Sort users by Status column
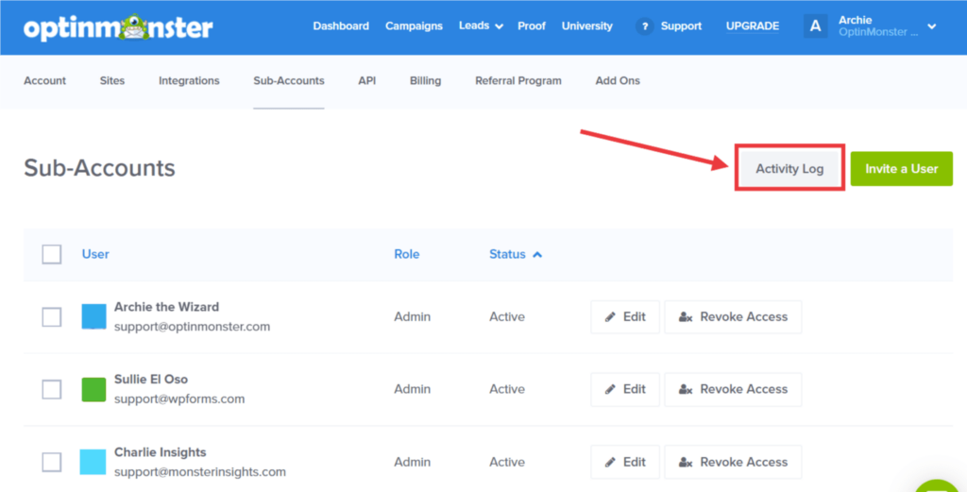 pyautogui.click(x=516, y=254)
